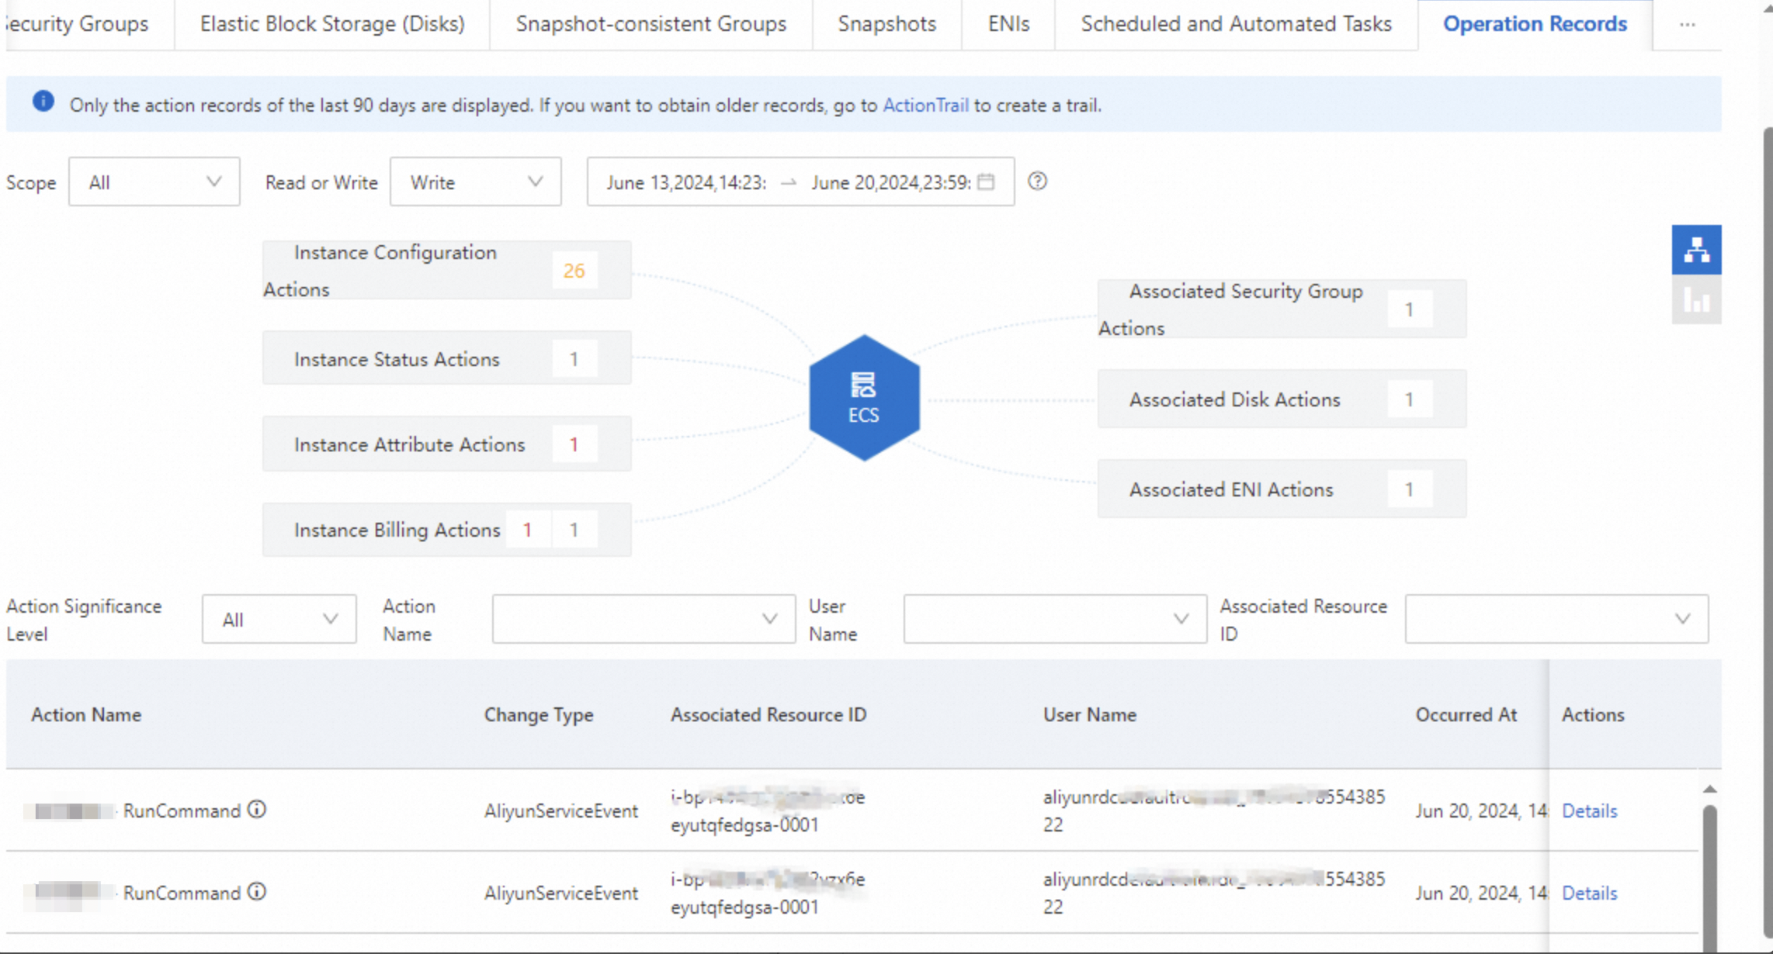Open Snapshot-consistent Groups tab

click(x=651, y=24)
